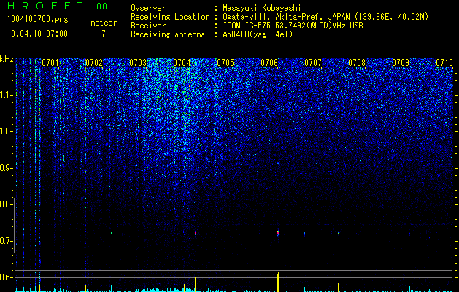This screenshot has width=459, height=292.
Task: Click the Receiving antenna field label
Action: (168, 34)
